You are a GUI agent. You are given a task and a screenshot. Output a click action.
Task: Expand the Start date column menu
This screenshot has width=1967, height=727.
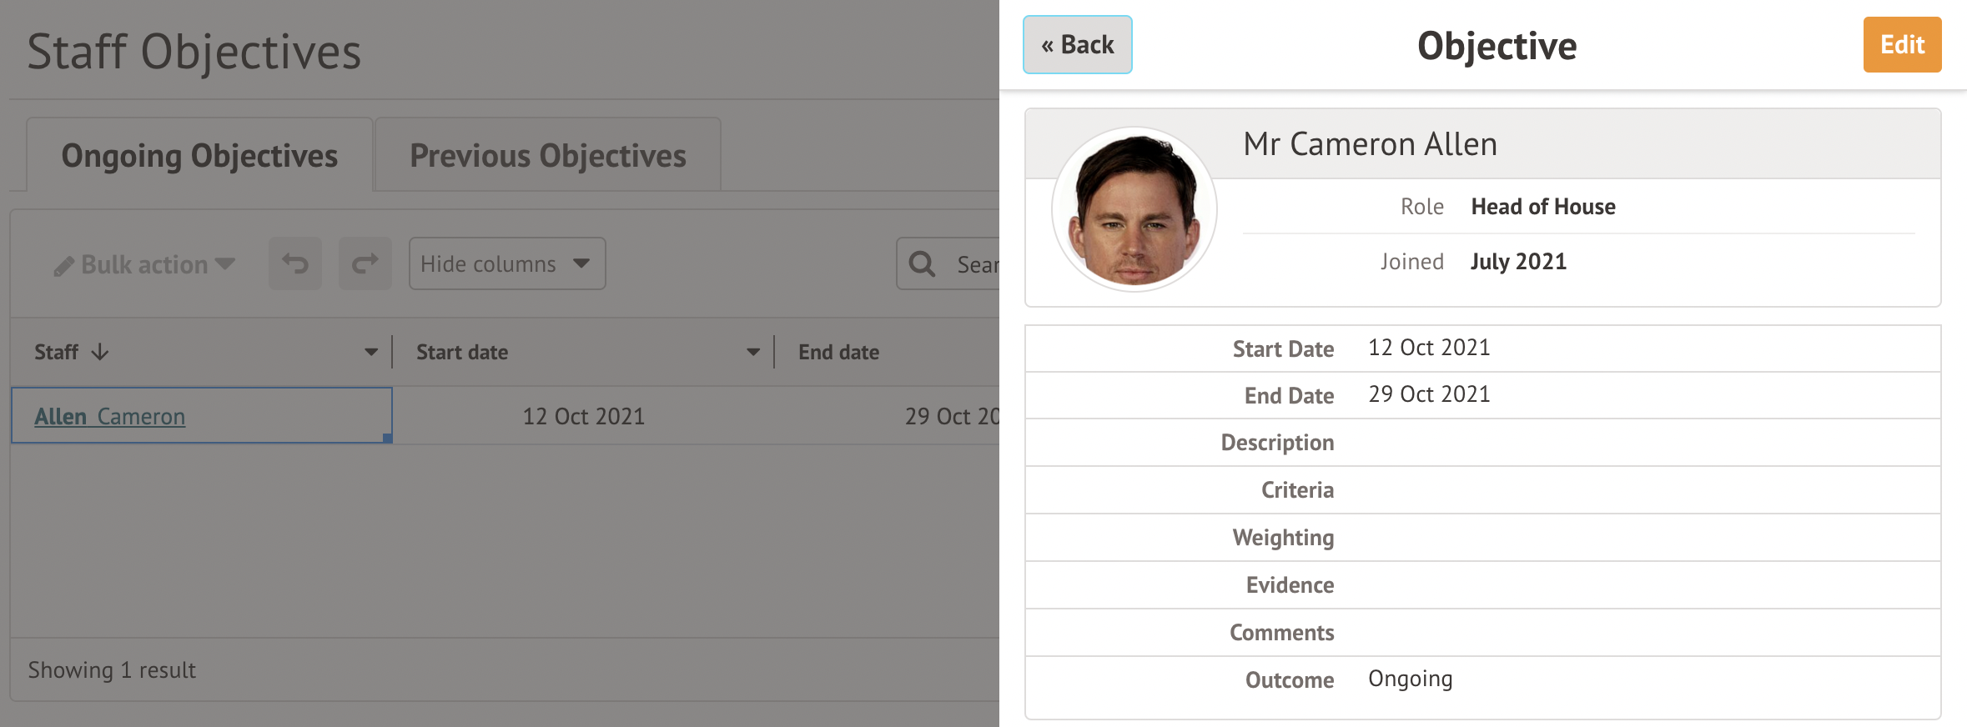tap(753, 352)
